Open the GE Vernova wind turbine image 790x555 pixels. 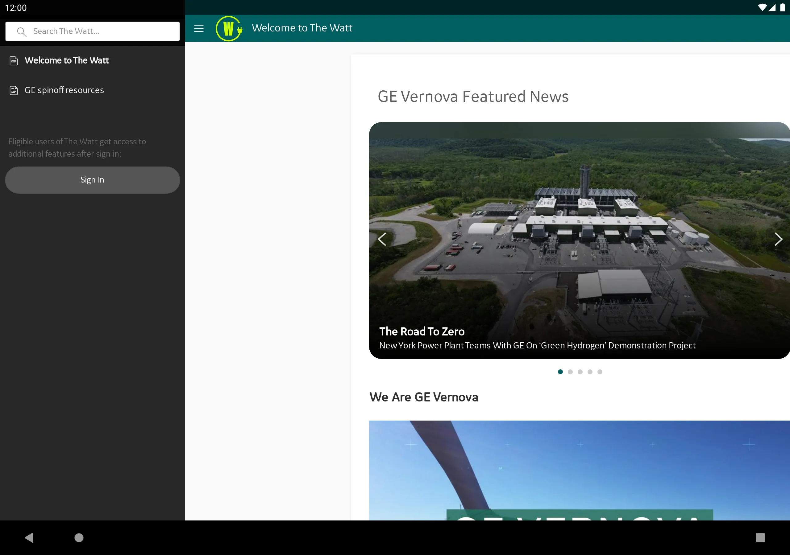click(580, 471)
